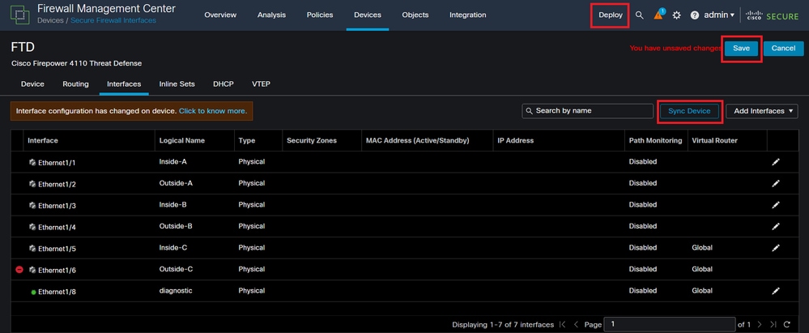Click the interface icon next to Ethernet1/4
This screenshot has height=333, width=809.
pos(32,227)
